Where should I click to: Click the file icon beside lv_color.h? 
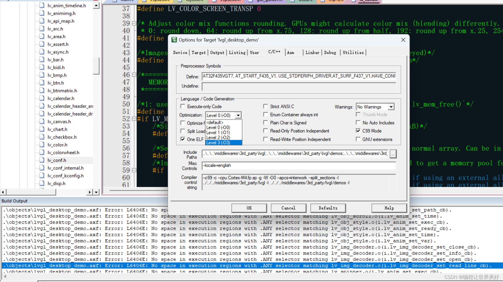(42, 145)
